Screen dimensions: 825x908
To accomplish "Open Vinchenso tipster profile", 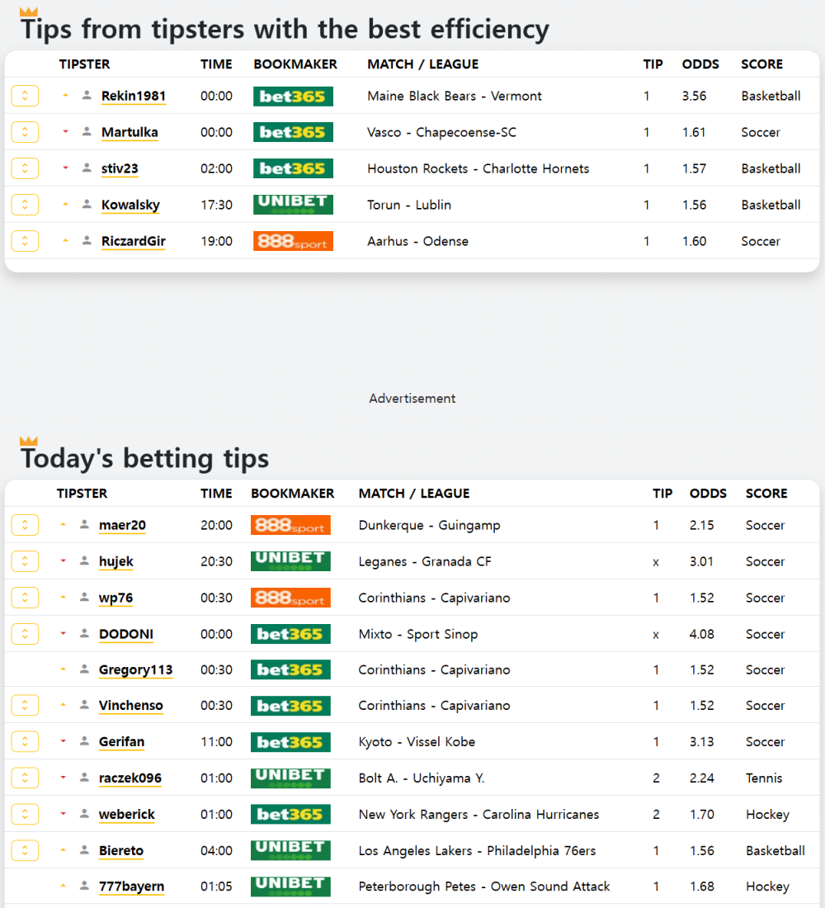I will (x=131, y=706).
